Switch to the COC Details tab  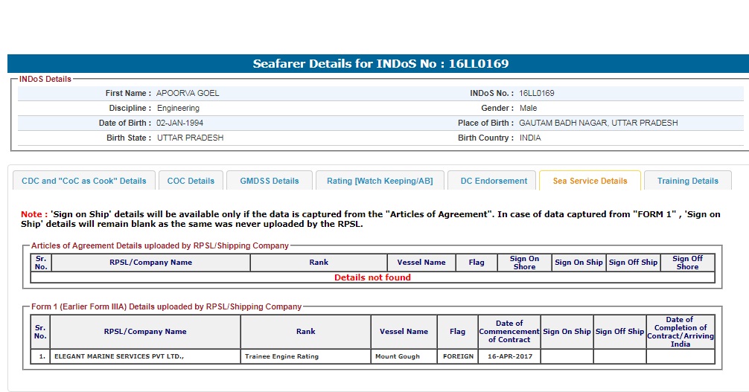coord(191,181)
